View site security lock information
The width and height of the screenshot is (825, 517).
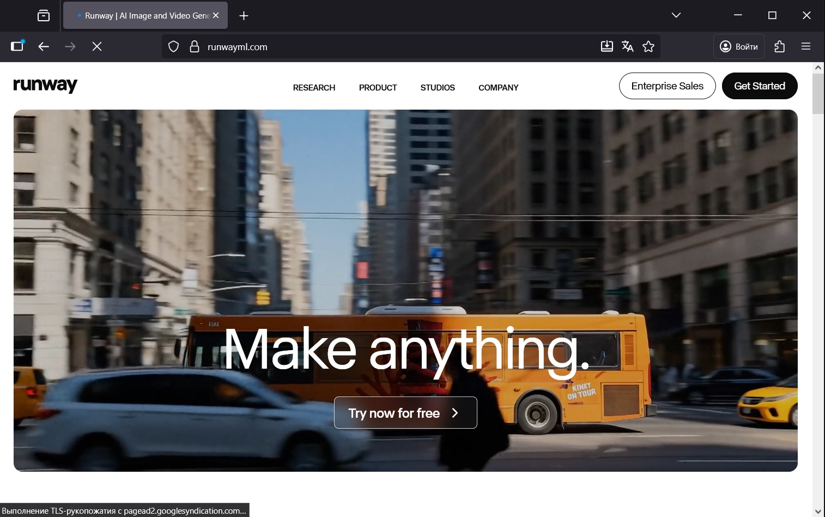click(x=195, y=47)
